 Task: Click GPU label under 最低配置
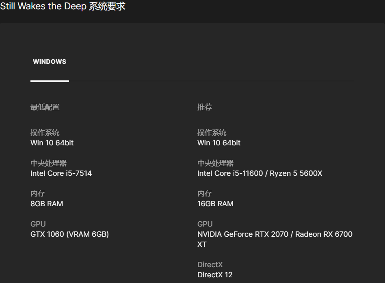click(x=38, y=224)
